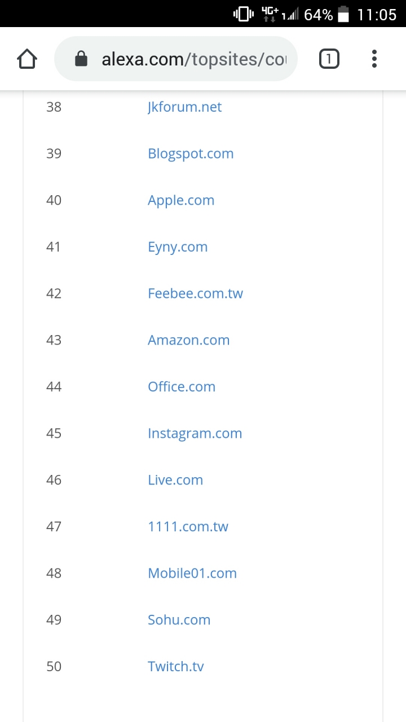Select the Eyny.com link
The height and width of the screenshot is (722, 406).
[x=178, y=247]
